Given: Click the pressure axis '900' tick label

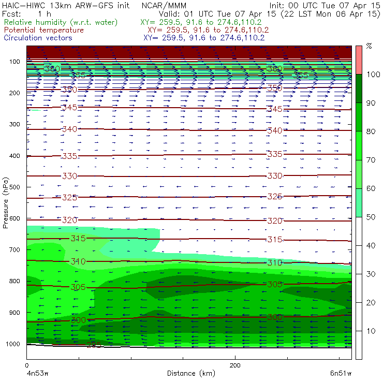Looking at the screenshot, I should tap(14, 313).
